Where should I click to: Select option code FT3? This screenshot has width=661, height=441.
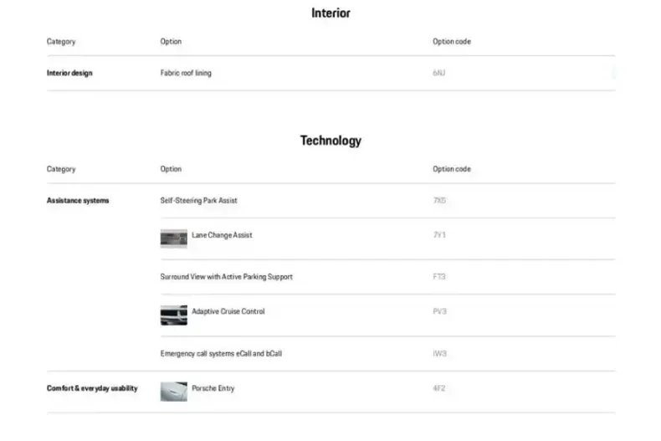pyautogui.click(x=439, y=277)
